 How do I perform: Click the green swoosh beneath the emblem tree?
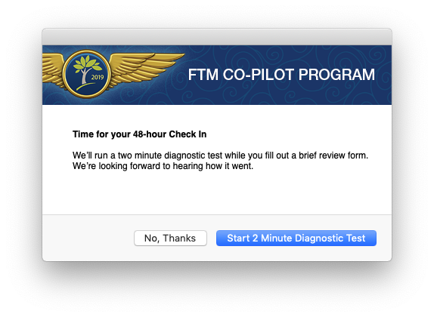tap(87, 86)
